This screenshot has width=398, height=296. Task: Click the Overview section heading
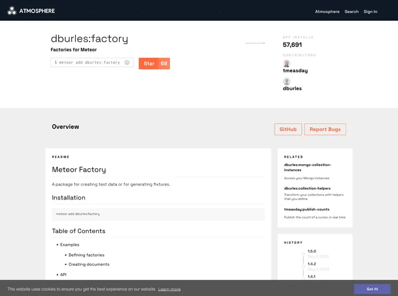click(x=65, y=127)
